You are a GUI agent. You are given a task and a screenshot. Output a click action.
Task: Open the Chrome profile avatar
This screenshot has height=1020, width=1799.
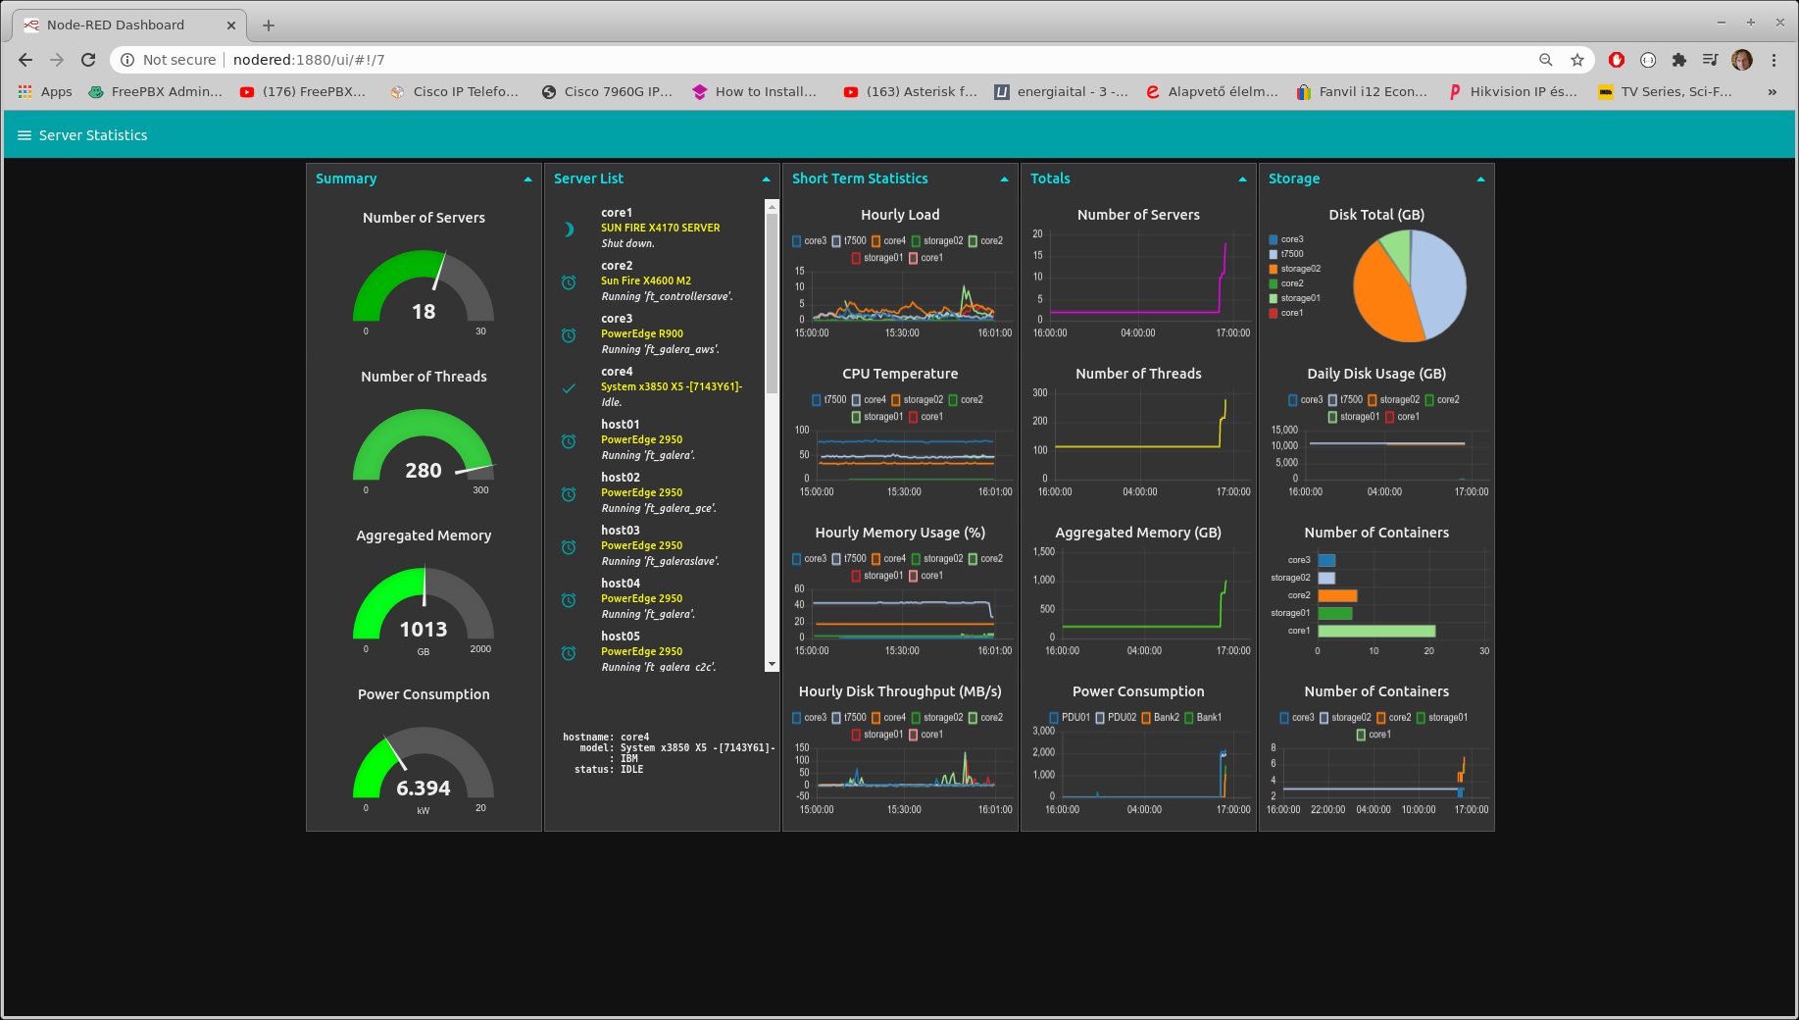point(1742,60)
